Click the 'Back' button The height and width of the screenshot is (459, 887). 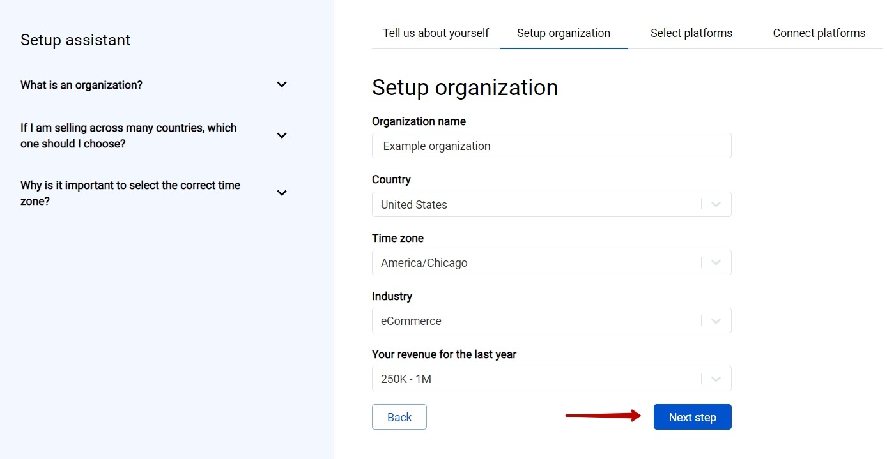399,416
